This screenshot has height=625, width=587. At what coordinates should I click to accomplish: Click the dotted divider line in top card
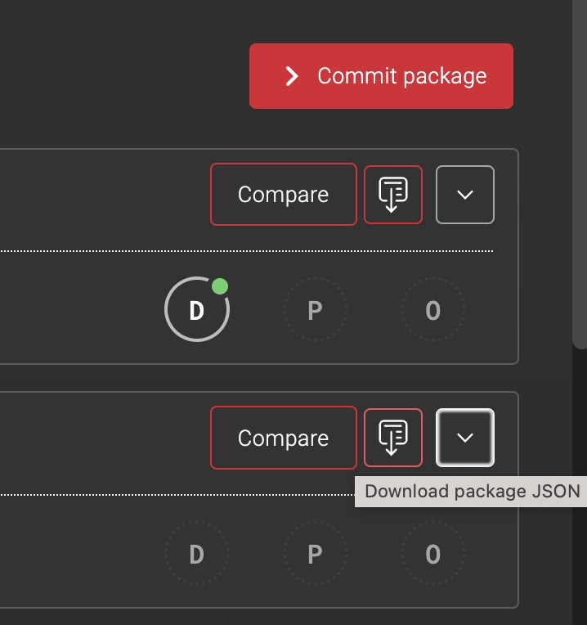point(245,250)
